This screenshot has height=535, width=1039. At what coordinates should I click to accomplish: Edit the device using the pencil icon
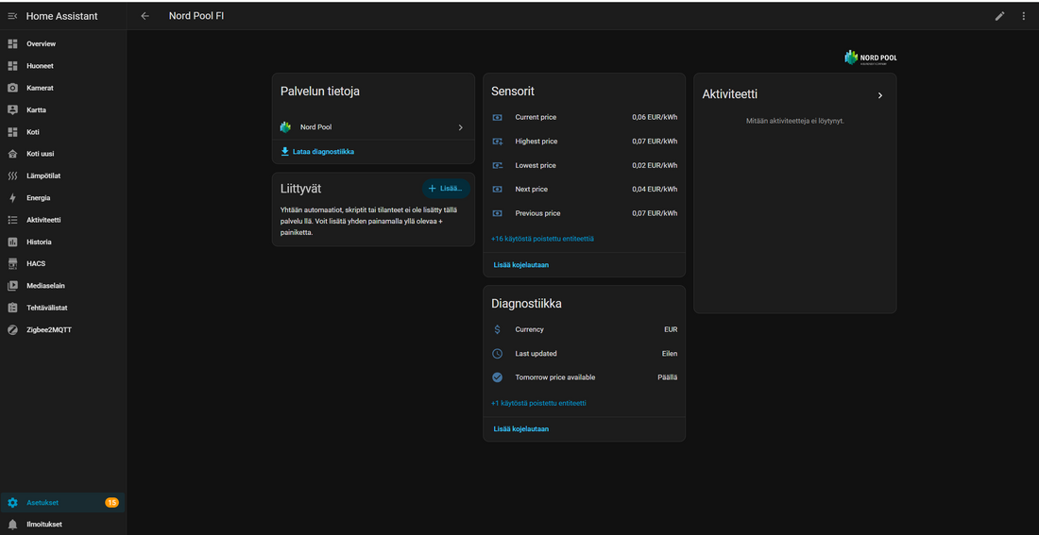click(x=1000, y=16)
